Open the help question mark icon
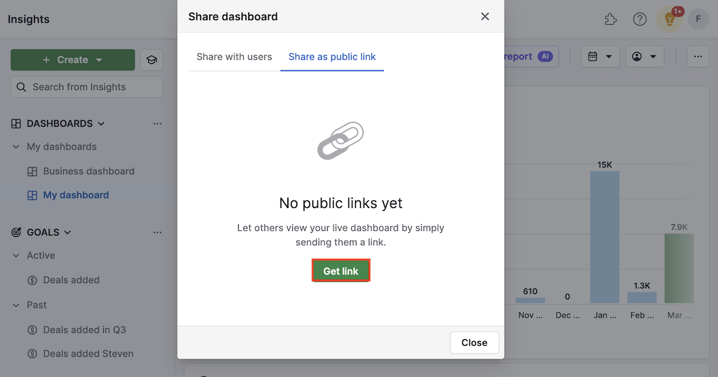This screenshot has height=377, width=718. (x=640, y=19)
